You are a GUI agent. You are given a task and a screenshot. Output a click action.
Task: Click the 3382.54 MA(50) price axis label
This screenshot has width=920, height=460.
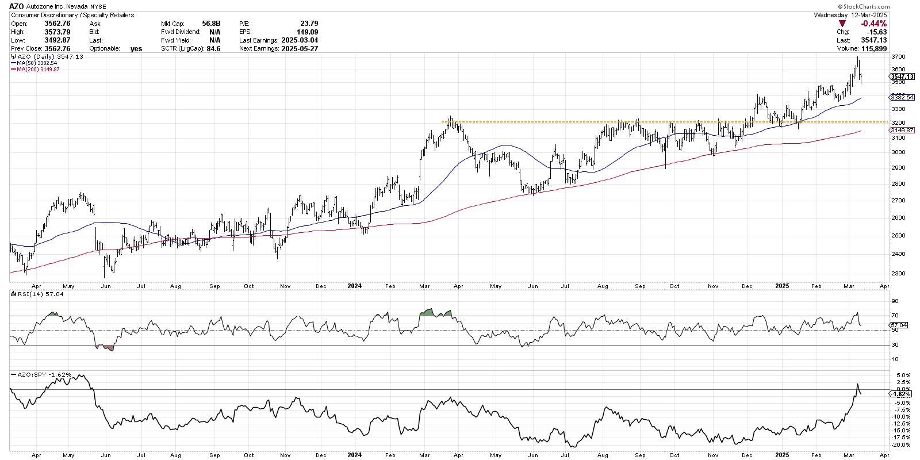[901, 98]
